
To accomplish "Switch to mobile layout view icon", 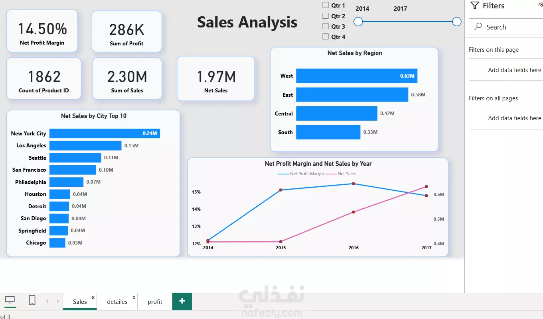I will (32, 300).
